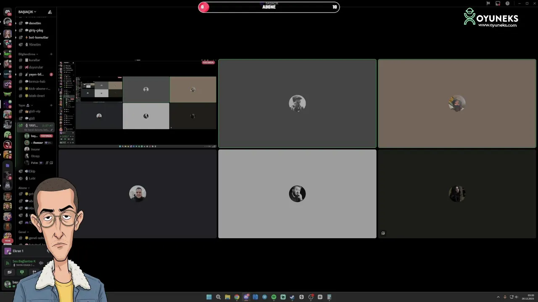Open the gizli-vip channel

[34, 111]
